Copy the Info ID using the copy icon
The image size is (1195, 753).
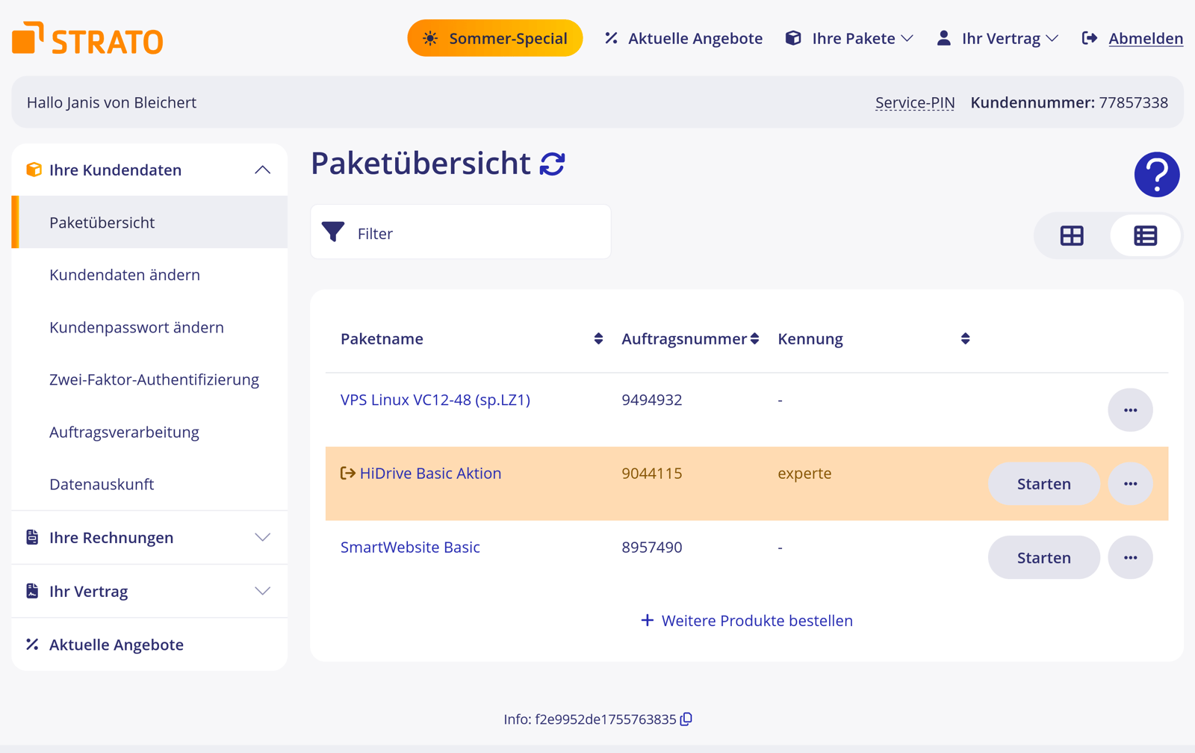tap(686, 719)
